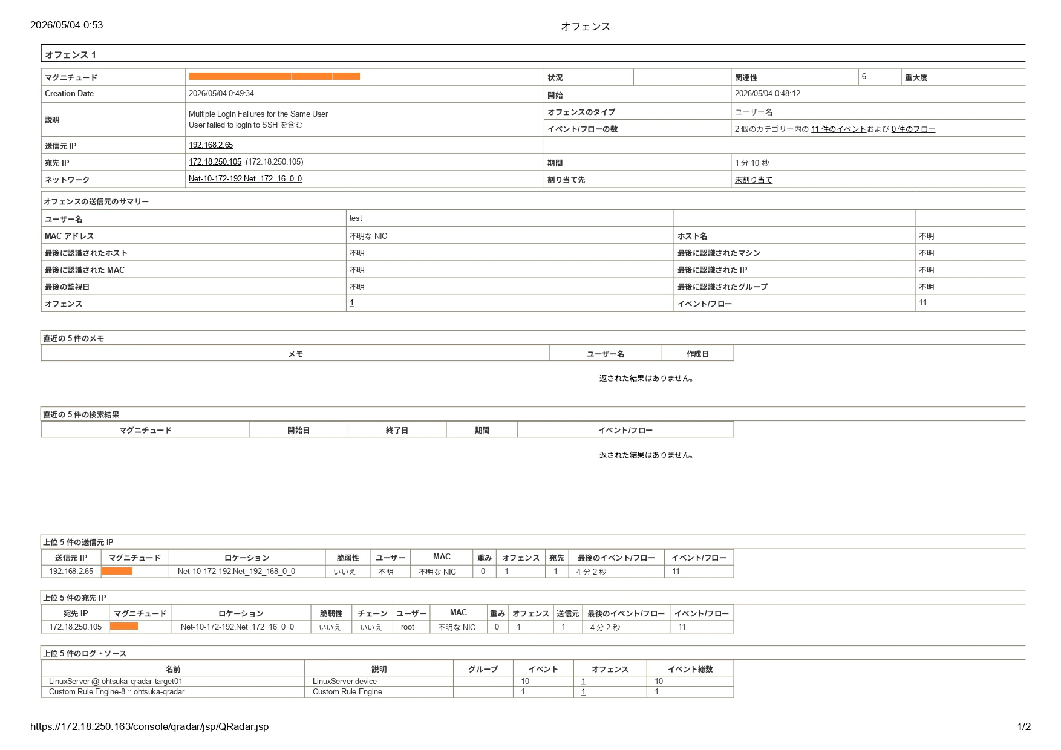Open offense link 1 in Custom Rule Engine-8 row

coord(583,692)
